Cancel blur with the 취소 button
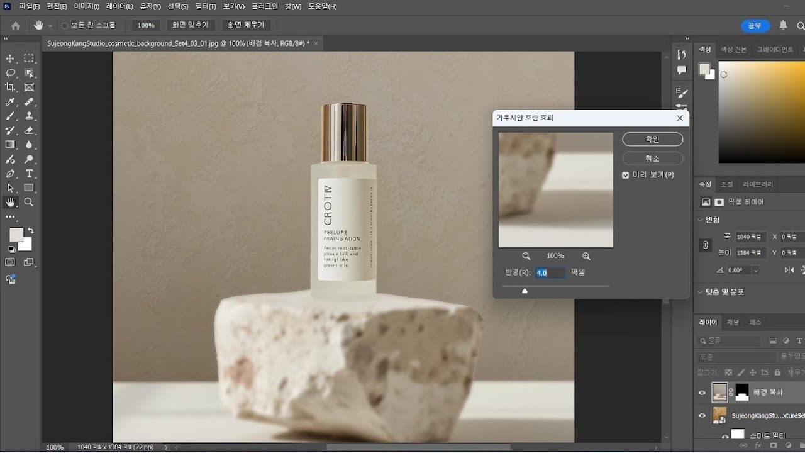Viewport: 805px width, 453px height. coord(653,159)
